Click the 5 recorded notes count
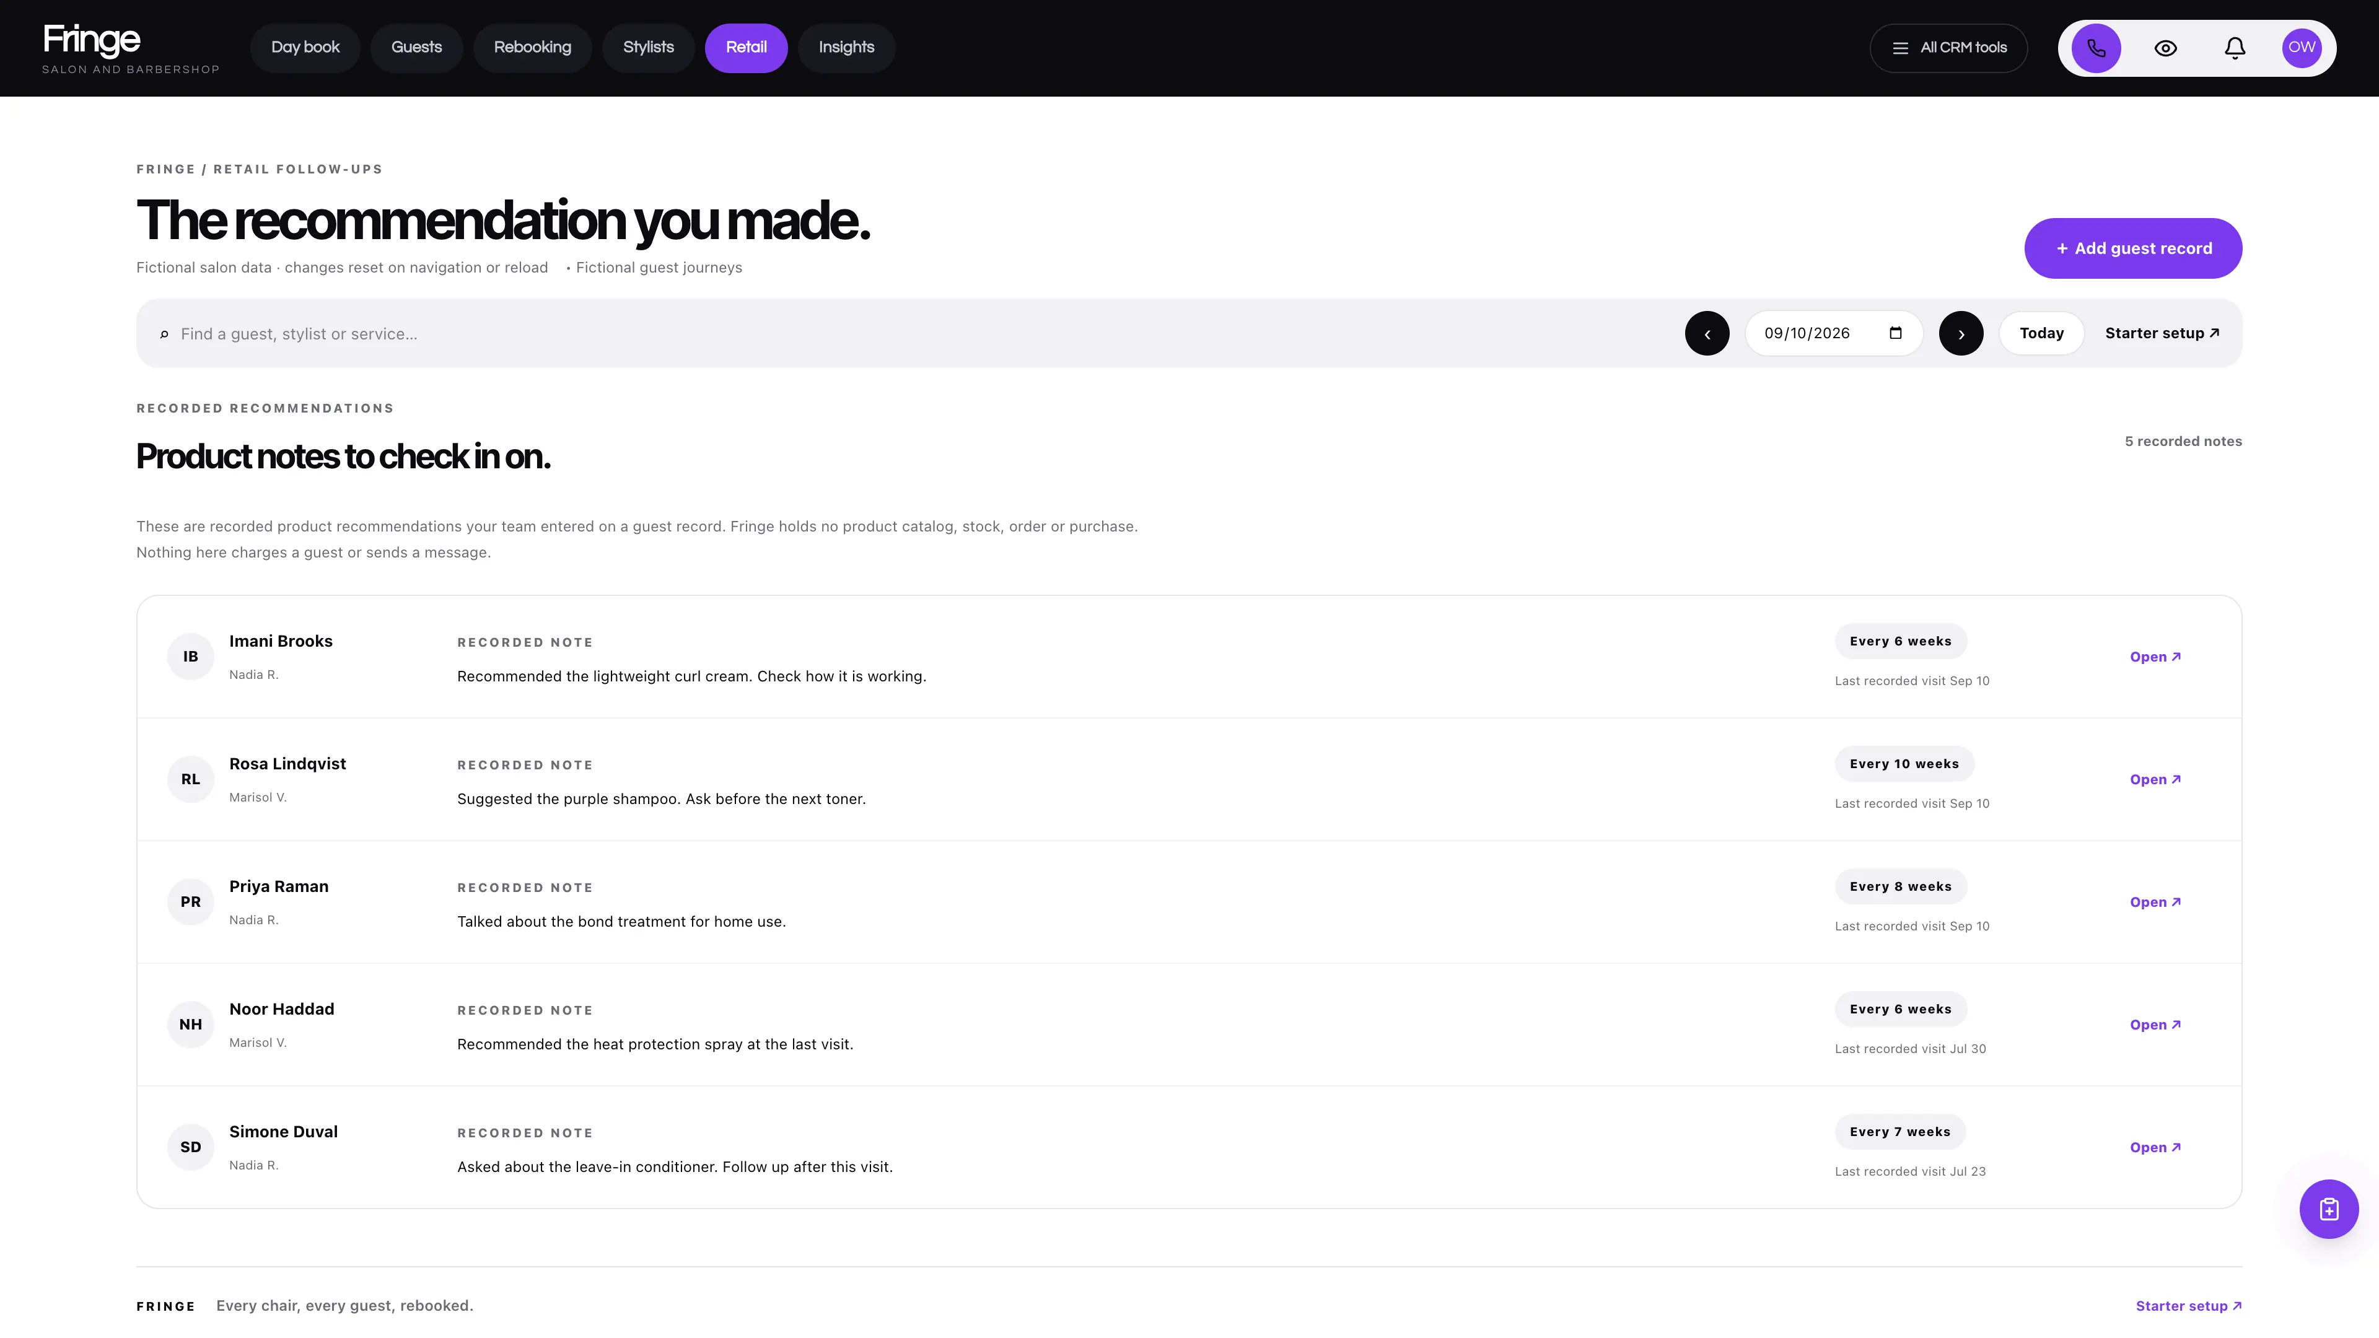This screenshot has width=2379, height=1338. (2183, 442)
